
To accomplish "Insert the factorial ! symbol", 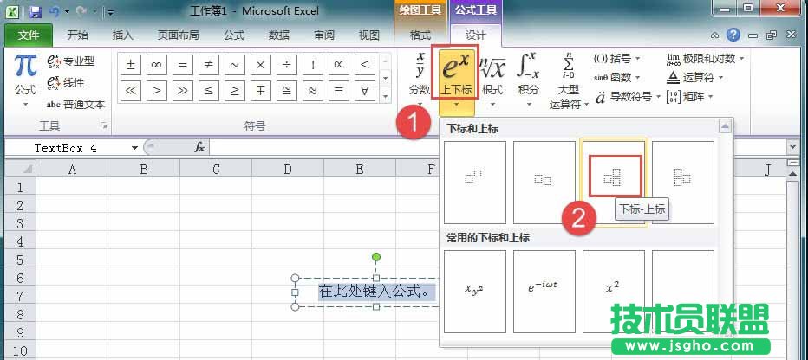I will (x=313, y=65).
